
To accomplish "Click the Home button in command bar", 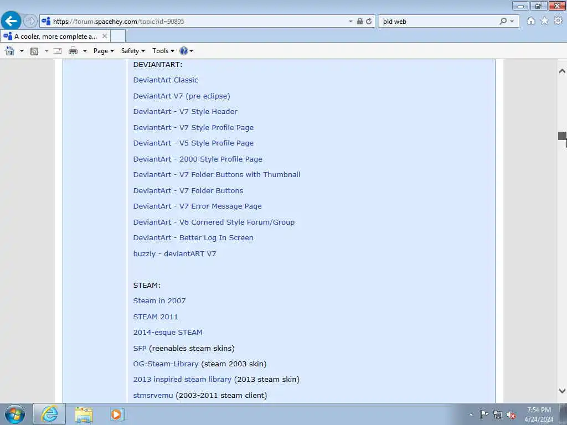I will coord(10,51).
